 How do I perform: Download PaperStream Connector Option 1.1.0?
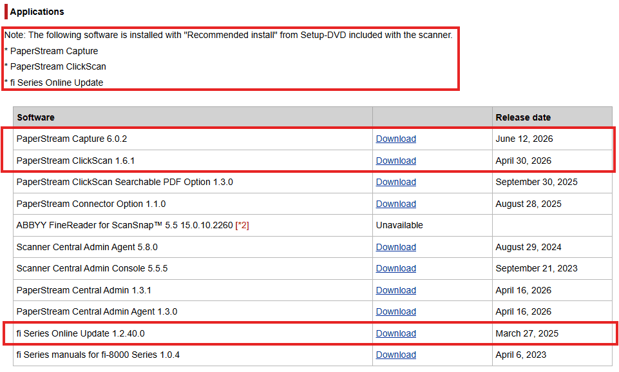pos(395,204)
